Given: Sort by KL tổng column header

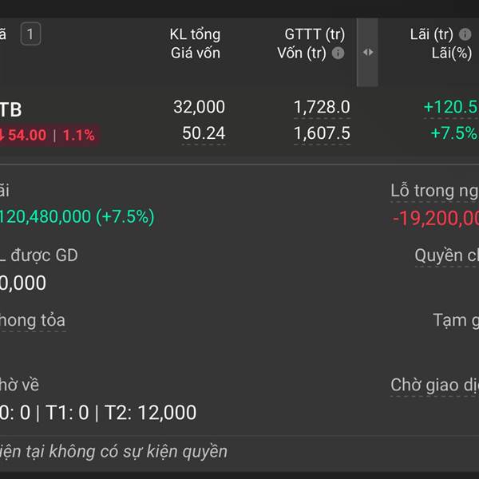Looking at the screenshot, I should click(195, 34).
